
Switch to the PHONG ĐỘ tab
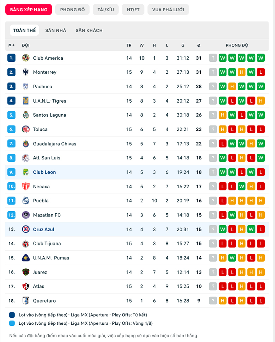72,10
